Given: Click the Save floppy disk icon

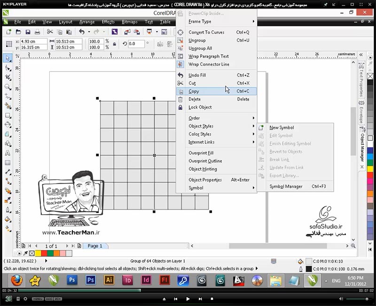Looking at the screenshot, I should point(28,32).
